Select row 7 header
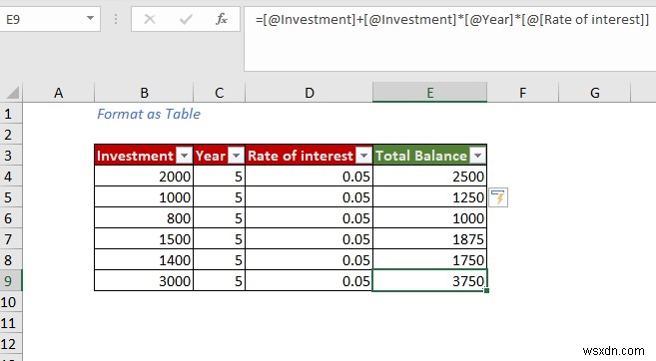This screenshot has width=656, height=361. coord(11,239)
